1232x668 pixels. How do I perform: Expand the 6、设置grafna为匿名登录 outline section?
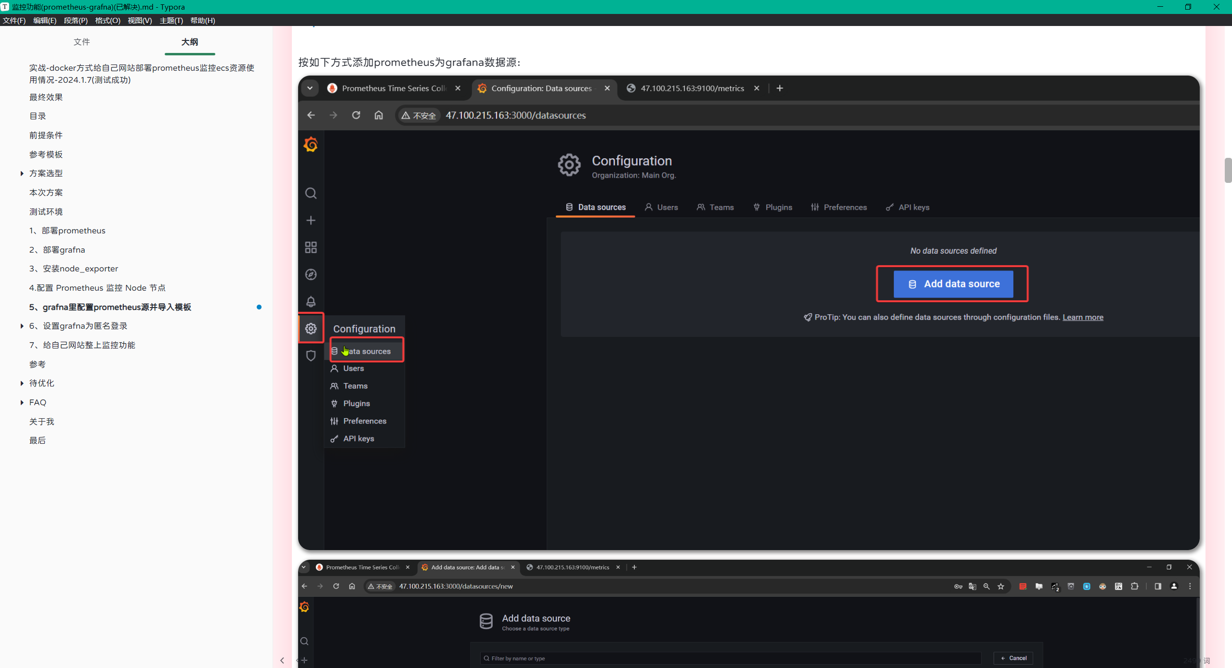tap(22, 326)
